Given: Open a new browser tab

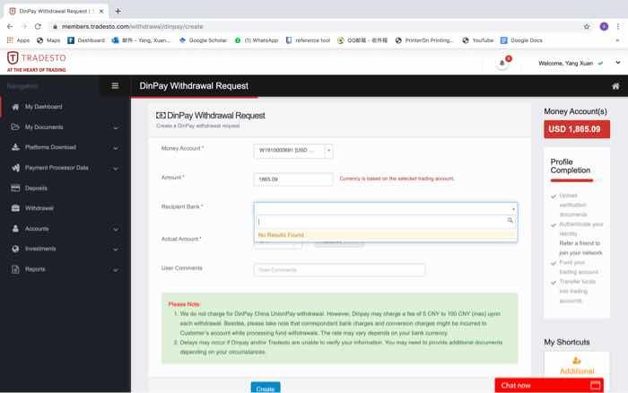Looking at the screenshot, I should point(118,12).
